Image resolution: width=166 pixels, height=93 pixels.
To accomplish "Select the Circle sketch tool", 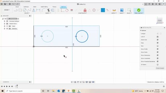I will click(25, 10).
